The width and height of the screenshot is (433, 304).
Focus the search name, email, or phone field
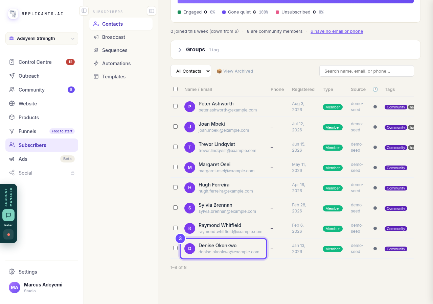point(367,71)
